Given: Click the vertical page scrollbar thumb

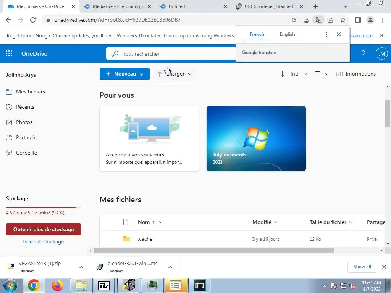Looking at the screenshot, I should (388, 113).
